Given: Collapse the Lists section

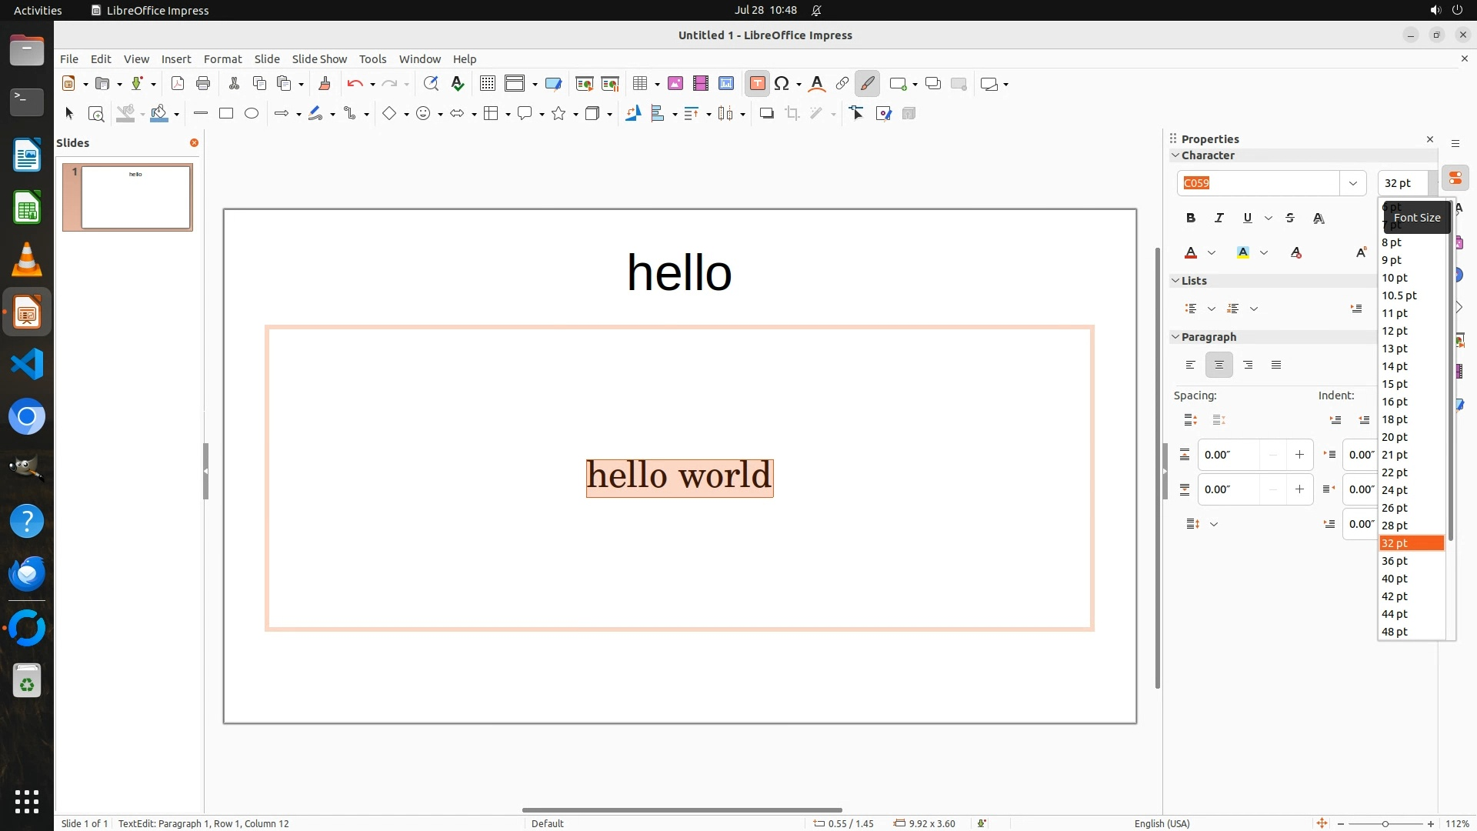Looking at the screenshot, I should 1175,281.
